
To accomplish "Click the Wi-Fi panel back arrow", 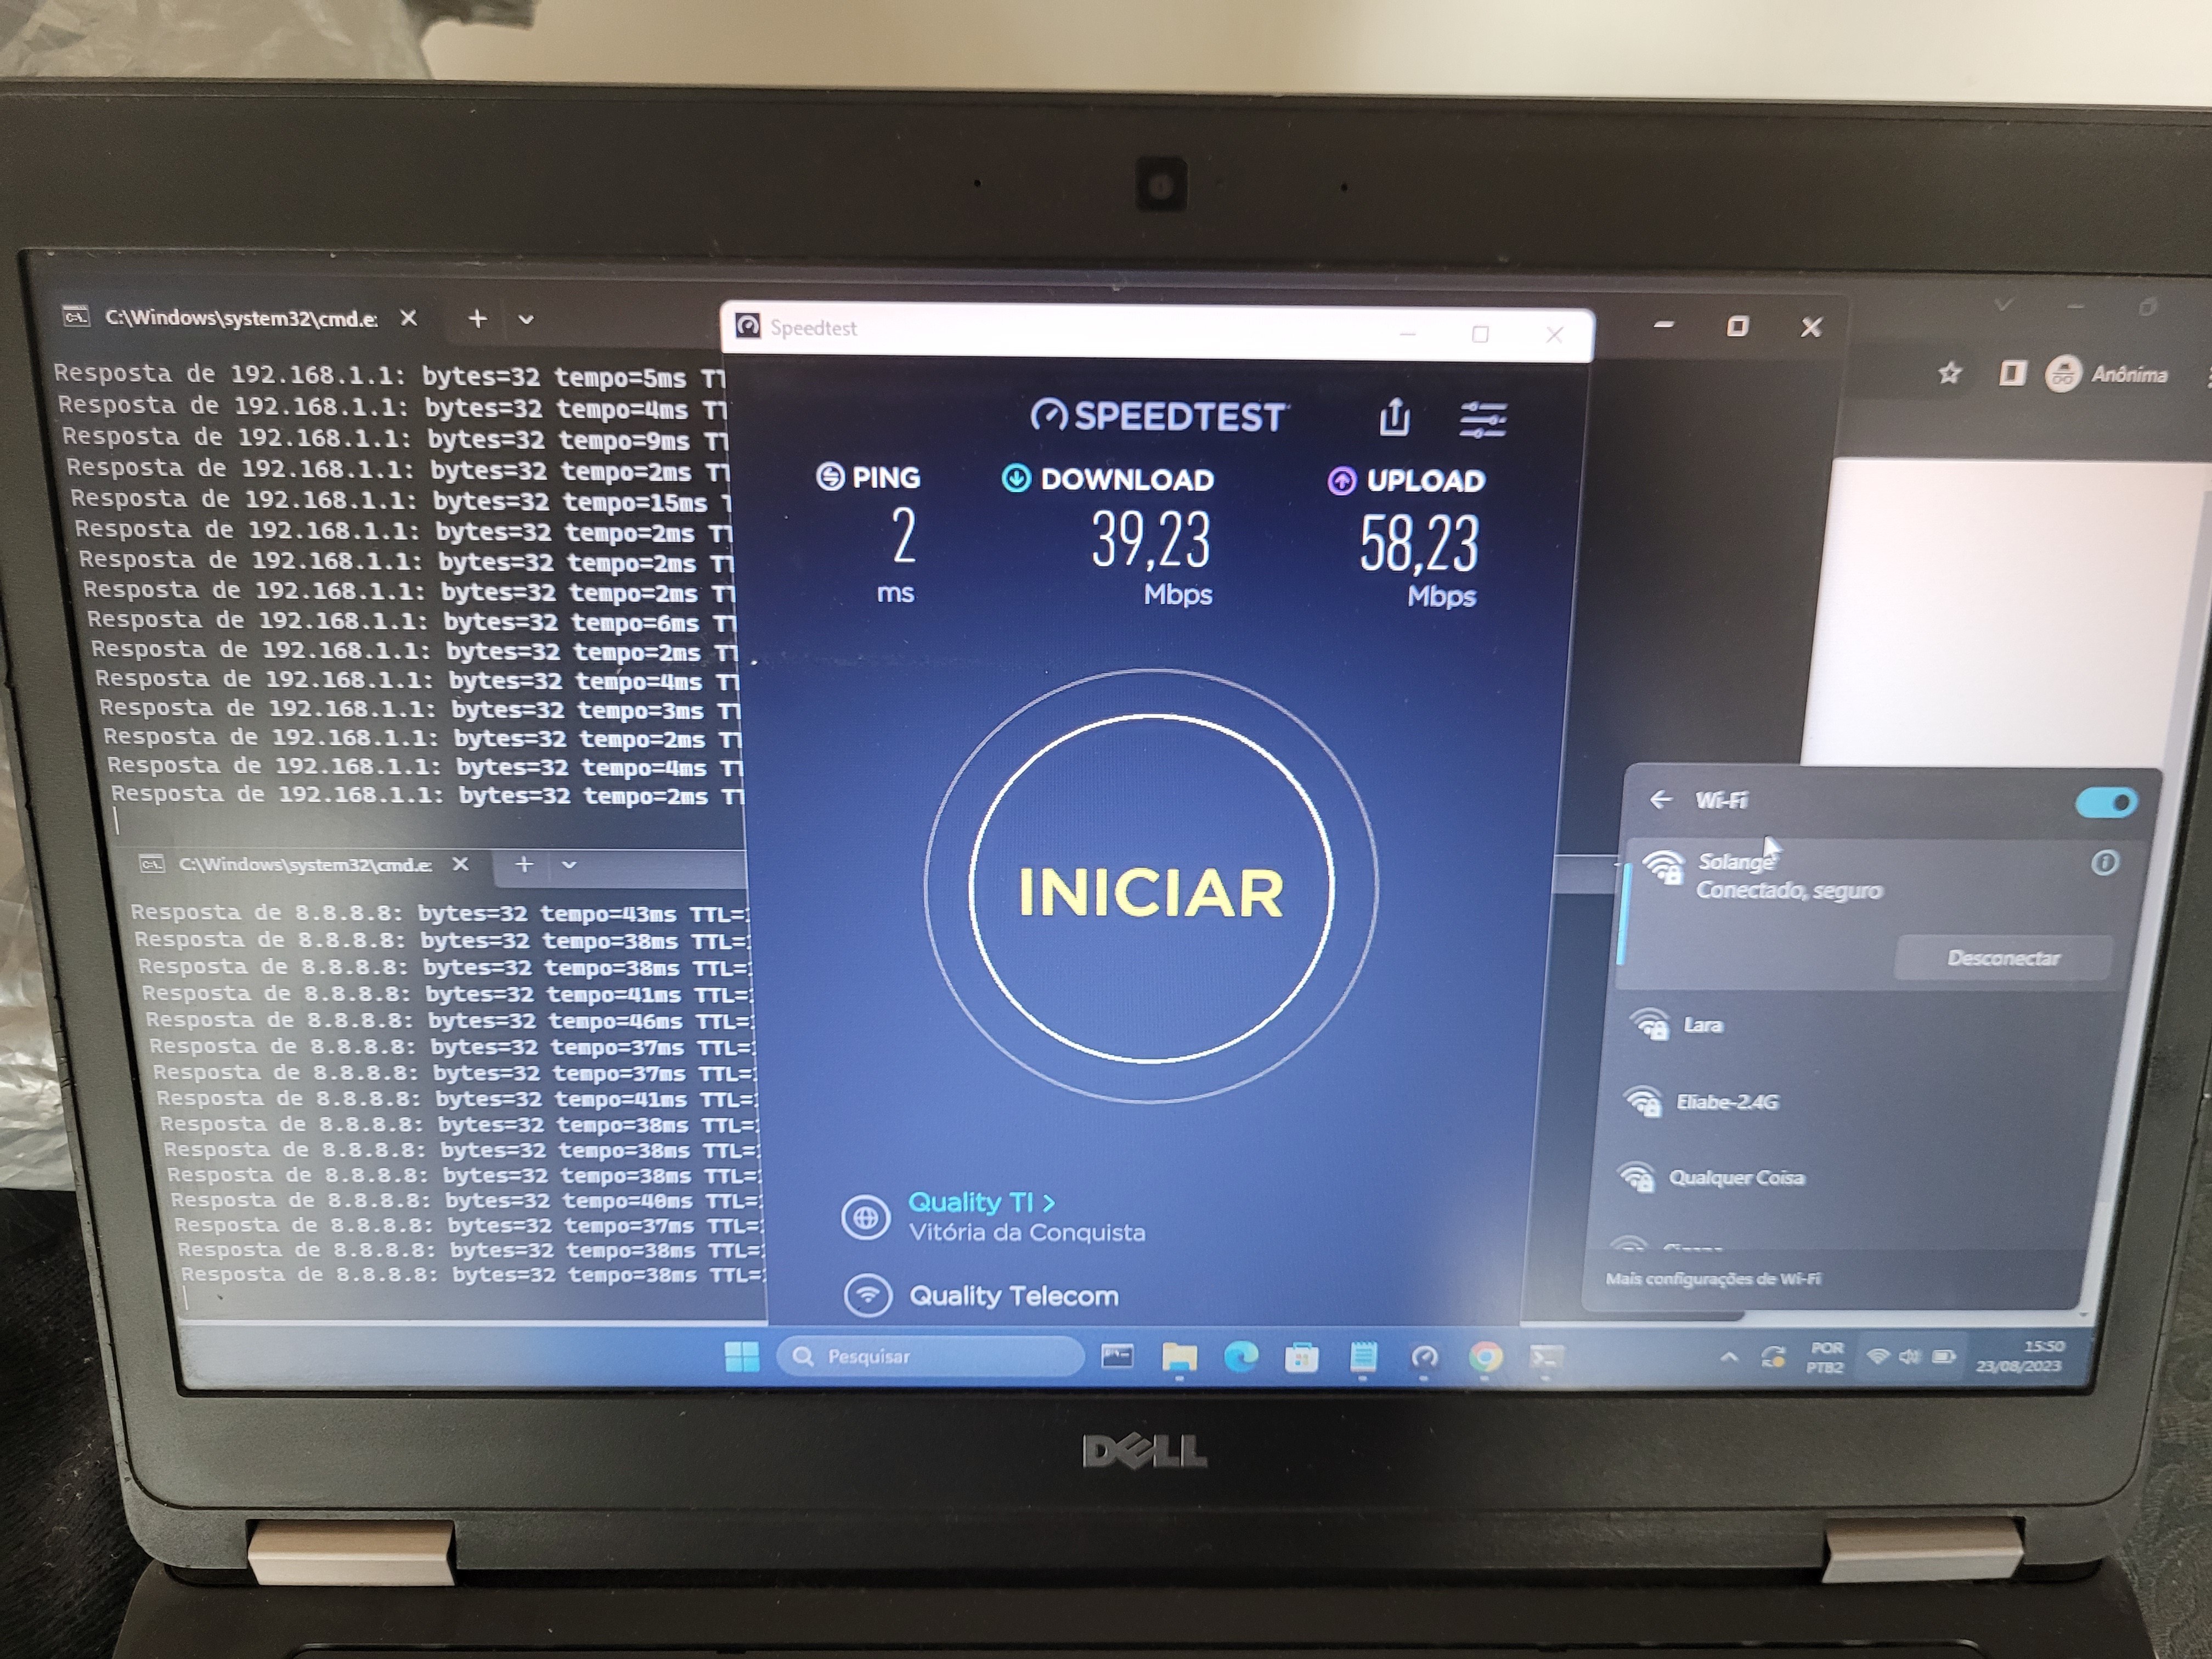I will coord(1660,799).
